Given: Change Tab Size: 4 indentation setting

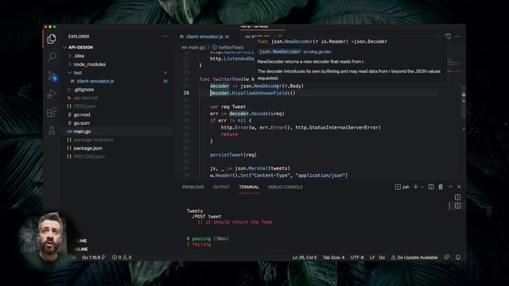Looking at the screenshot, I should (333, 257).
